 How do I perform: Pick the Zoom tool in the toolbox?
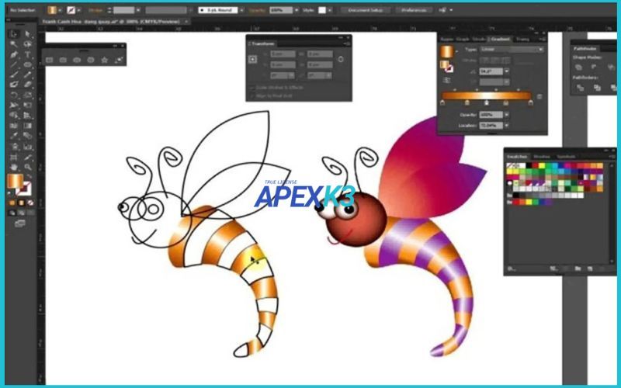coord(27,166)
